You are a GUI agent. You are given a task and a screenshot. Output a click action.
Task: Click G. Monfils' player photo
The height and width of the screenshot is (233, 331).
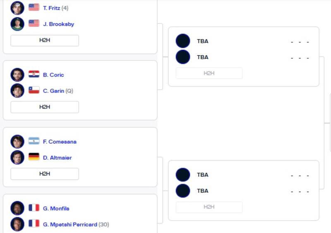point(17,208)
